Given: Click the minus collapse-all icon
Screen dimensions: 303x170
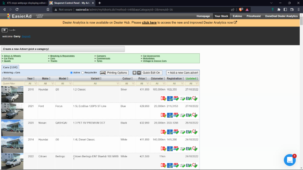Looking at the screenshot, I should click(139, 73).
